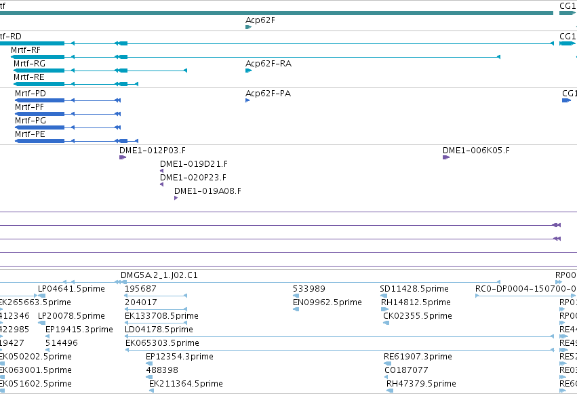
Task: Select the EN09962.5prime EST label
Action: tap(327, 302)
